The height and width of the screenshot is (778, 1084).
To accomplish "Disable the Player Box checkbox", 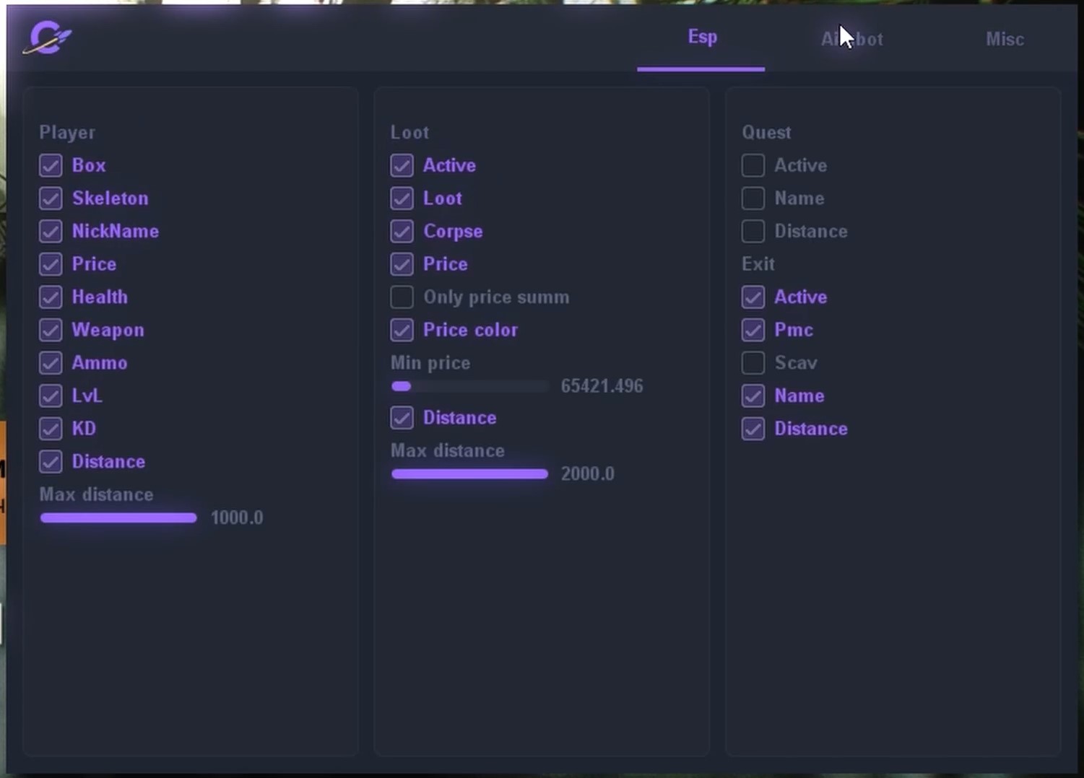I will click(51, 165).
